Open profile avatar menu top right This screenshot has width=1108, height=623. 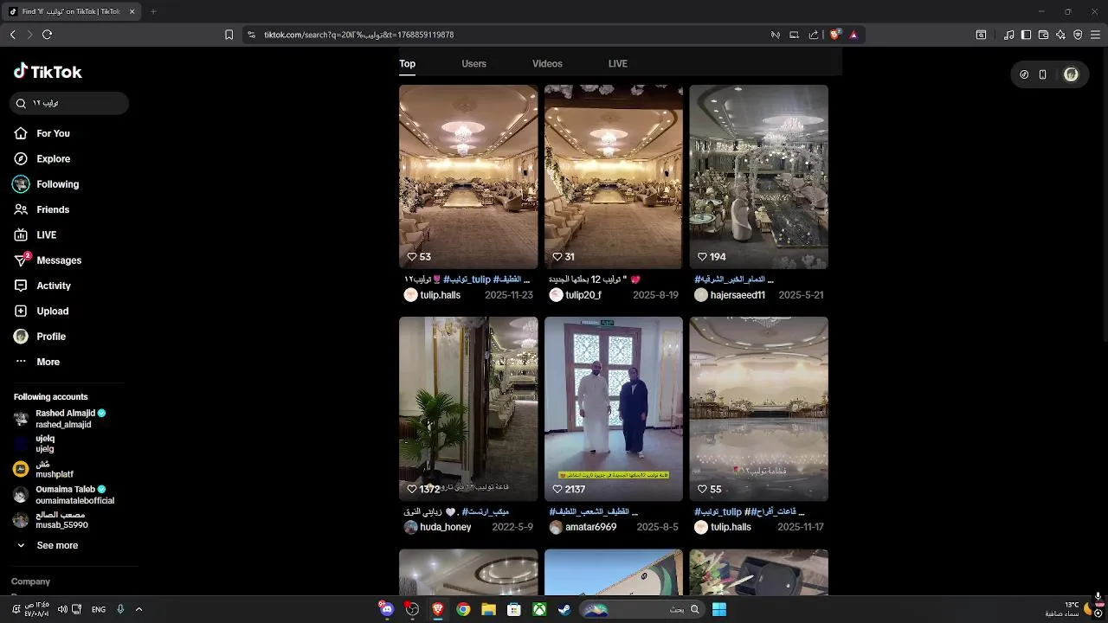(x=1071, y=74)
